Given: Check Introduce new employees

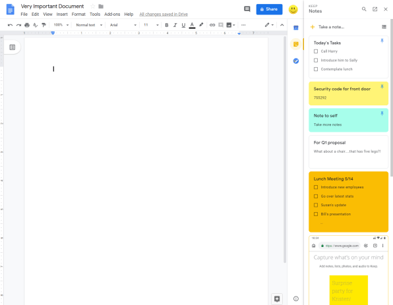Looking at the screenshot, I should point(316,187).
